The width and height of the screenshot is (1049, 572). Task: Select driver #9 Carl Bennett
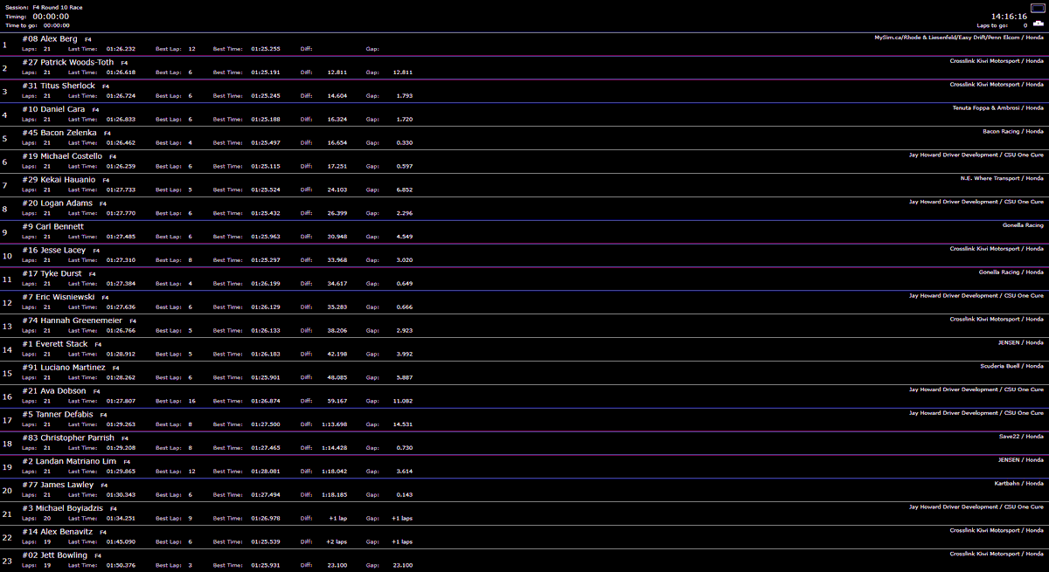(53, 227)
